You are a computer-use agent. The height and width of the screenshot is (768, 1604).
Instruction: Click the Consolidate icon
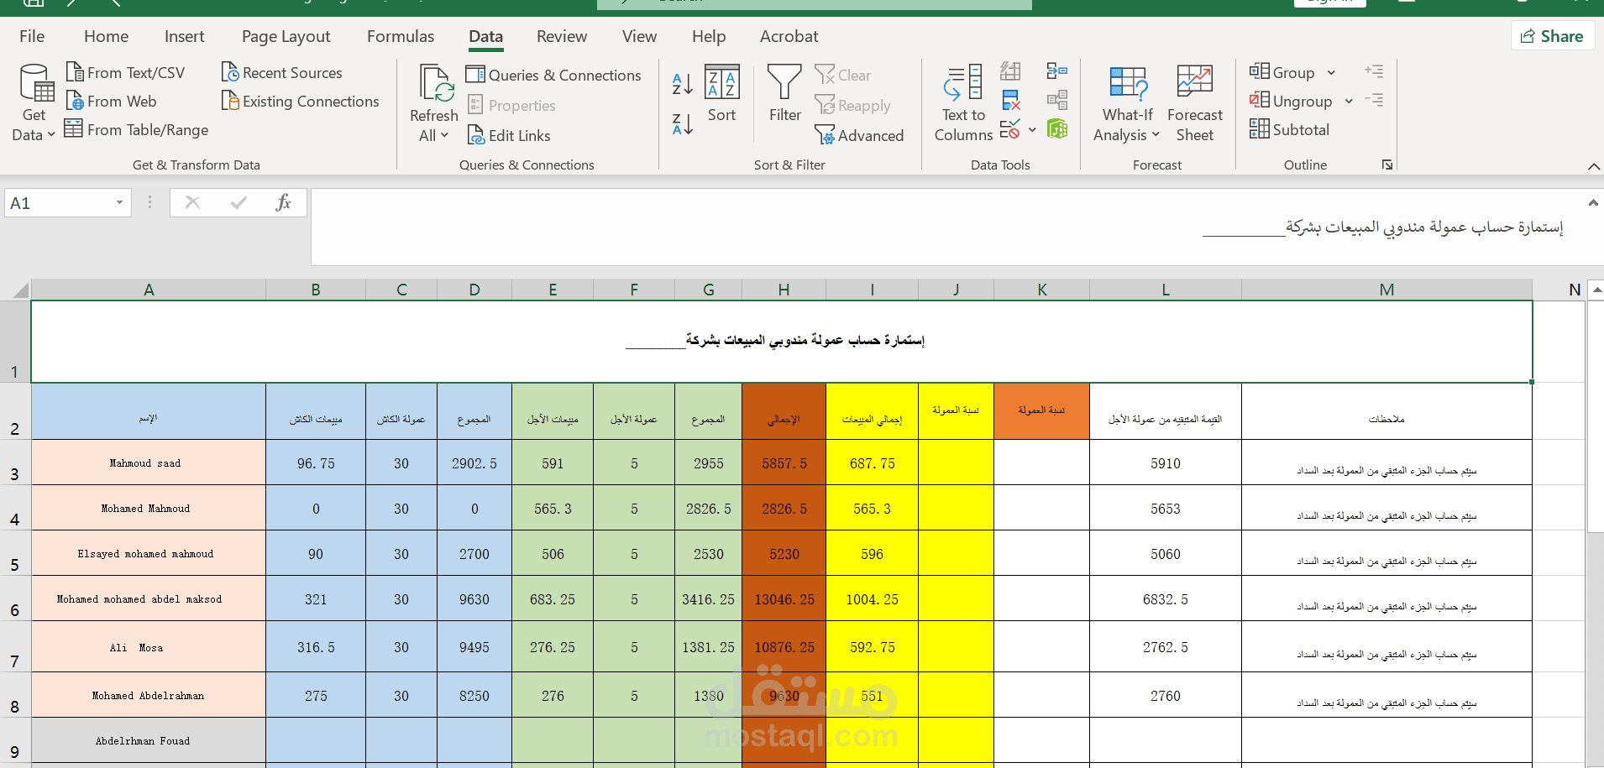click(1057, 71)
